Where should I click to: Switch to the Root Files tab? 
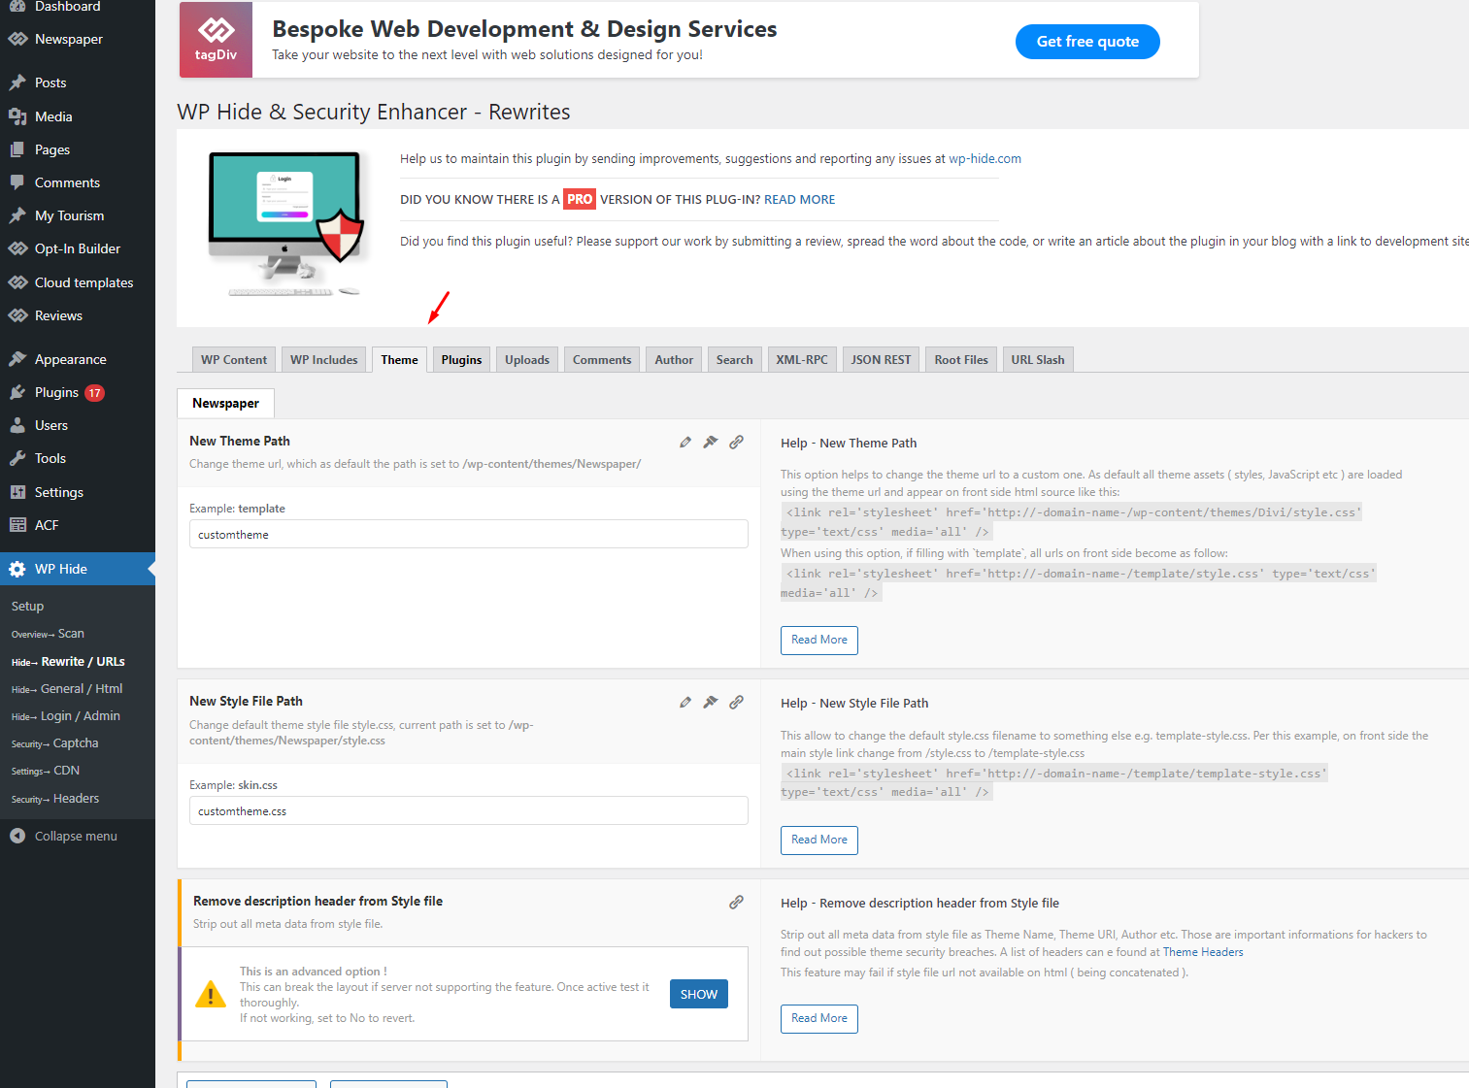pyautogui.click(x=961, y=359)
